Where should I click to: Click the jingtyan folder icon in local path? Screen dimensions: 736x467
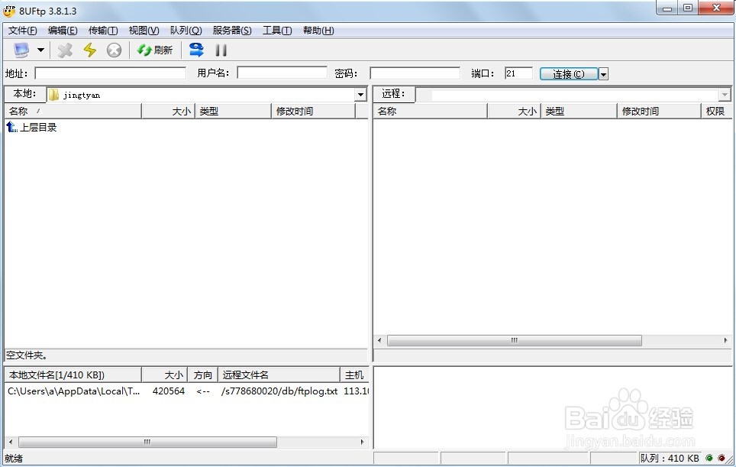52,94
